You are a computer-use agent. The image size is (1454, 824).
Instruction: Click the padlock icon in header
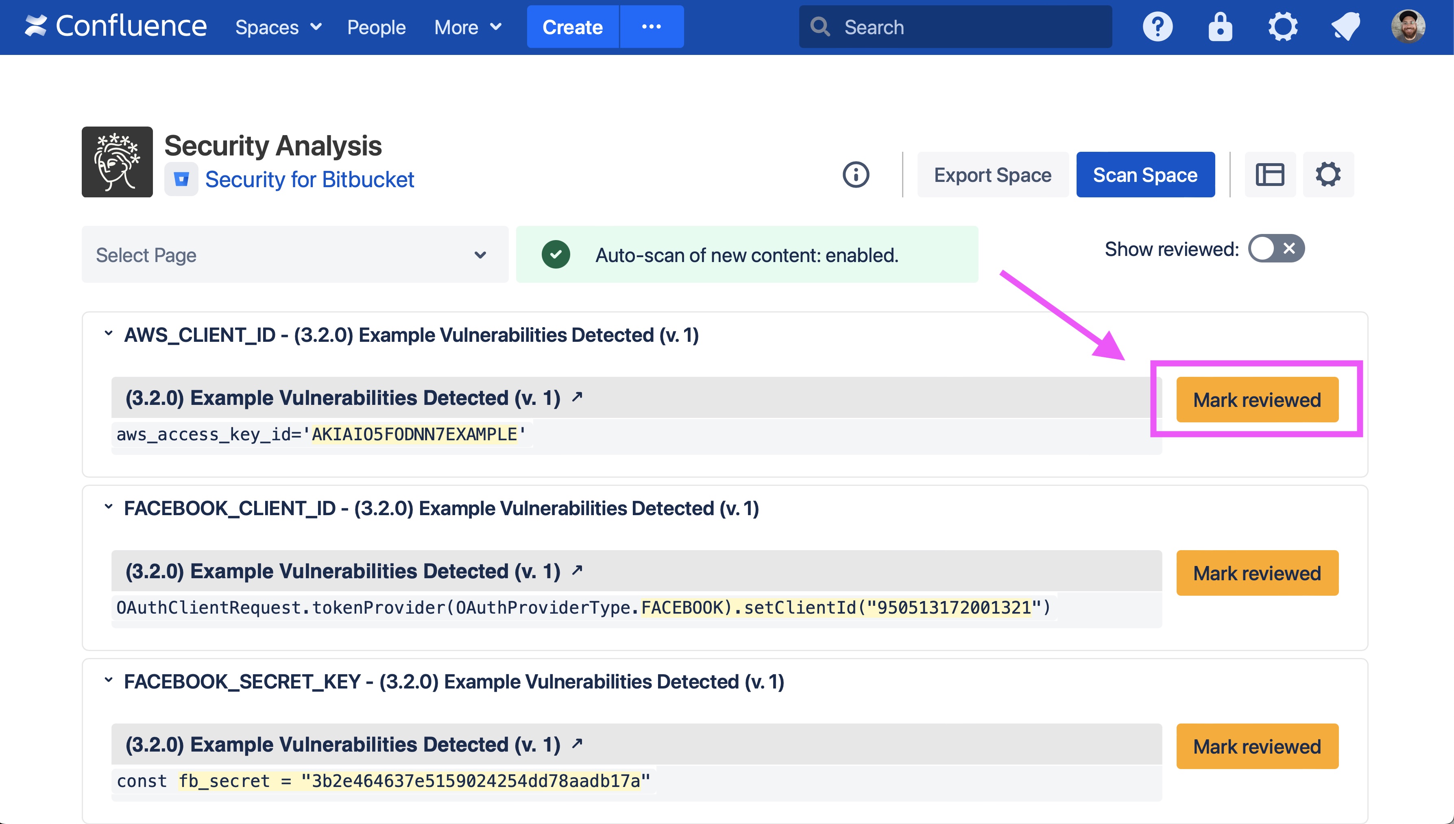(1220, 26)
